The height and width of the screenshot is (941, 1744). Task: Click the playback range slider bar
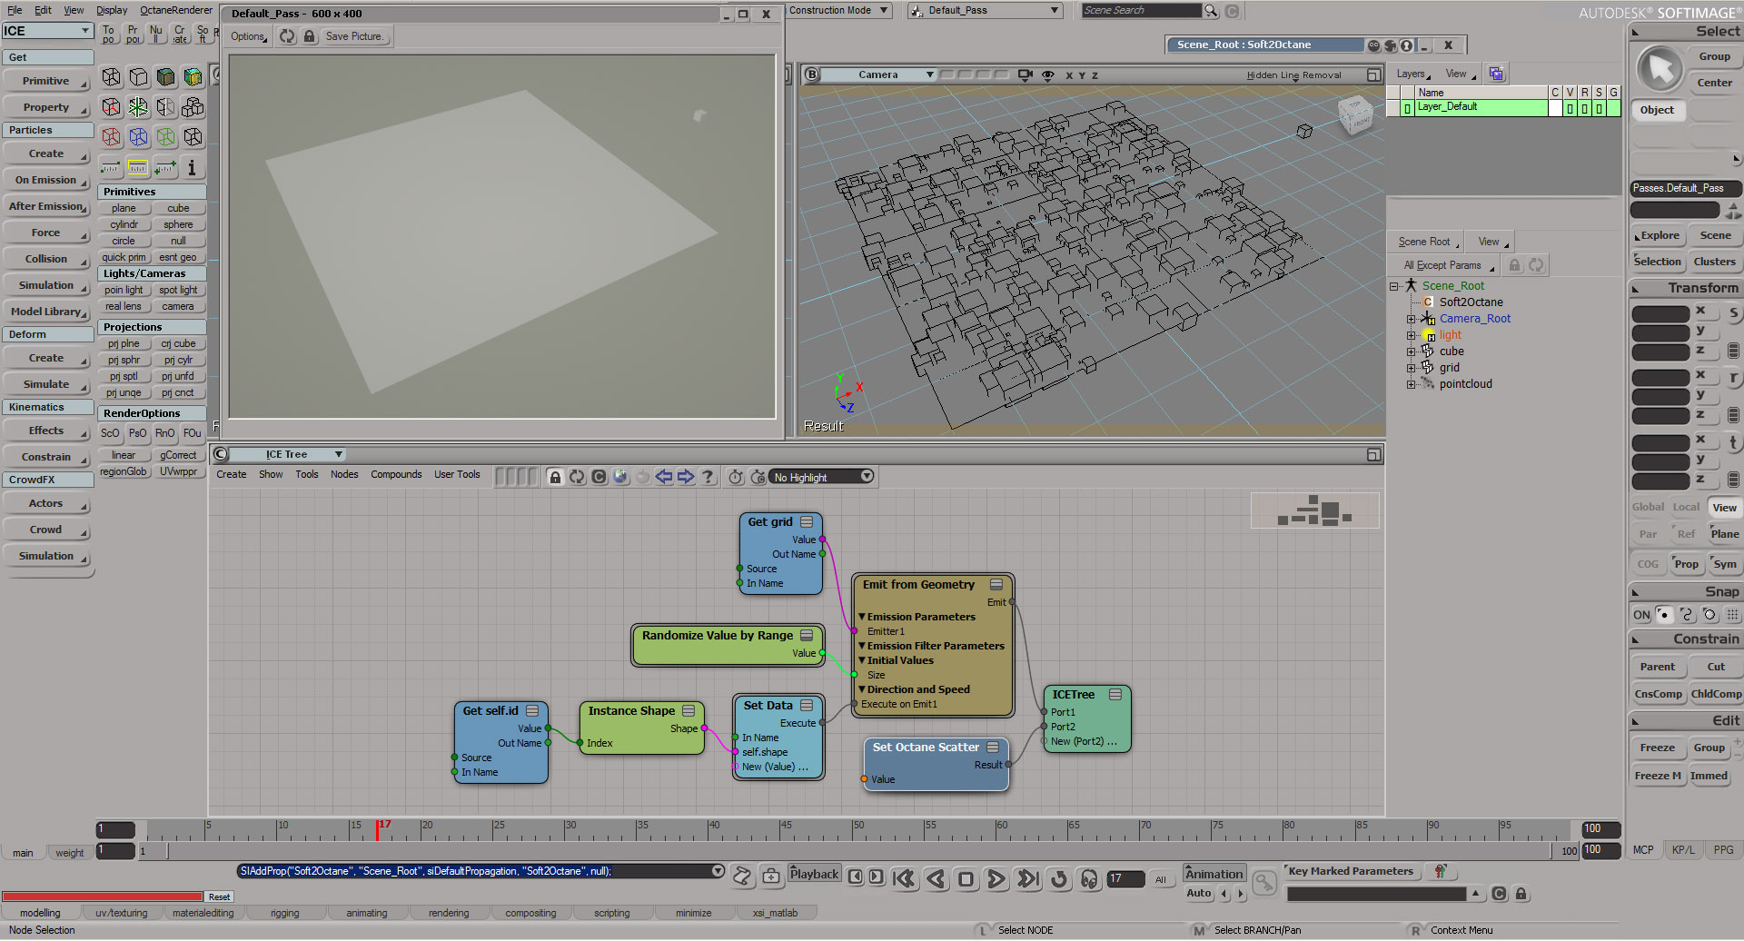pos(859,852)
